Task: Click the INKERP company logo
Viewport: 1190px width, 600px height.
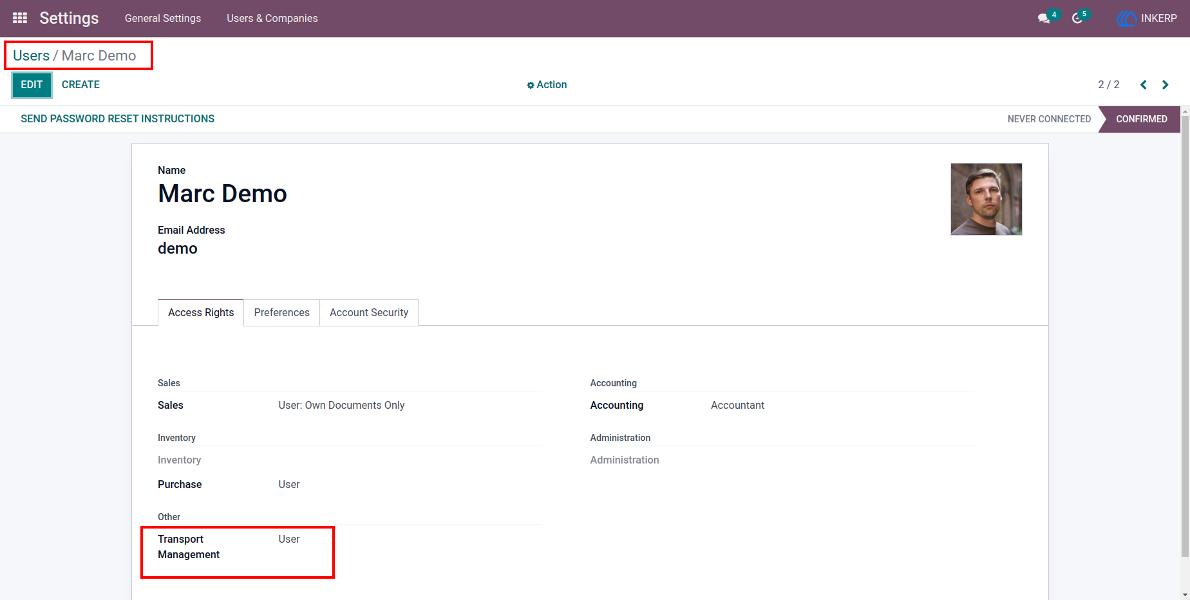Action: coord(1126,19)
